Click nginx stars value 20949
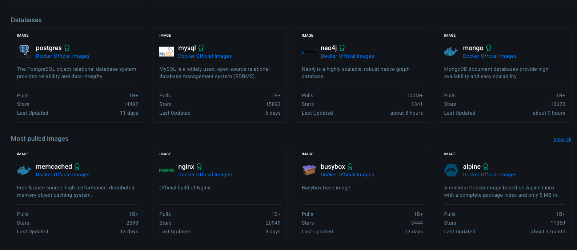This screenshot has width=577, height=250. (273, 223)
